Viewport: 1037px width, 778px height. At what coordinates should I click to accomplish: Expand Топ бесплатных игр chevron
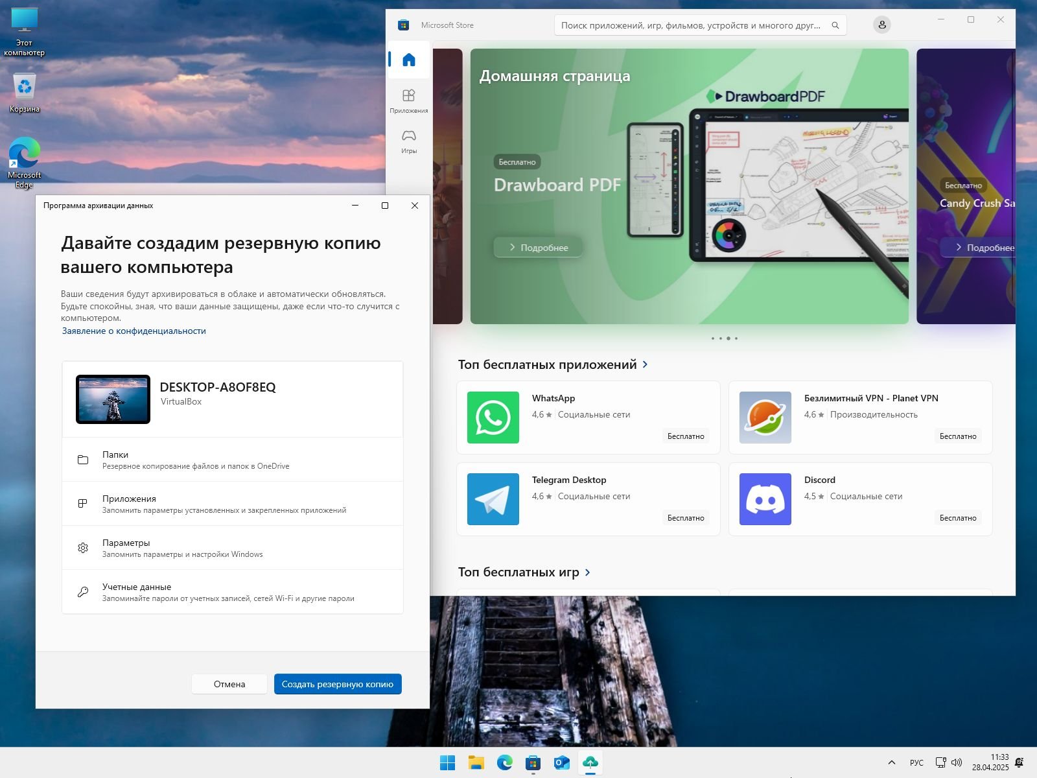tap(587, 572)
